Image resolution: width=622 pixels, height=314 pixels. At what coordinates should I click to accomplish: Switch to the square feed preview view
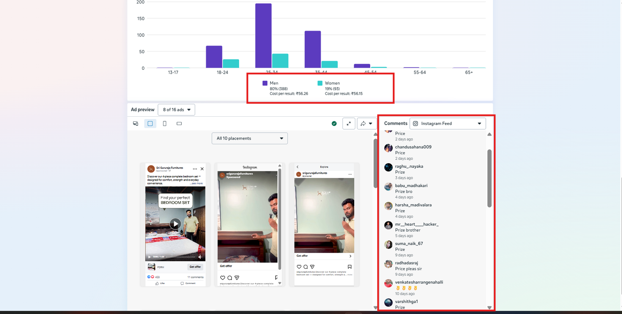pos(150,124)
